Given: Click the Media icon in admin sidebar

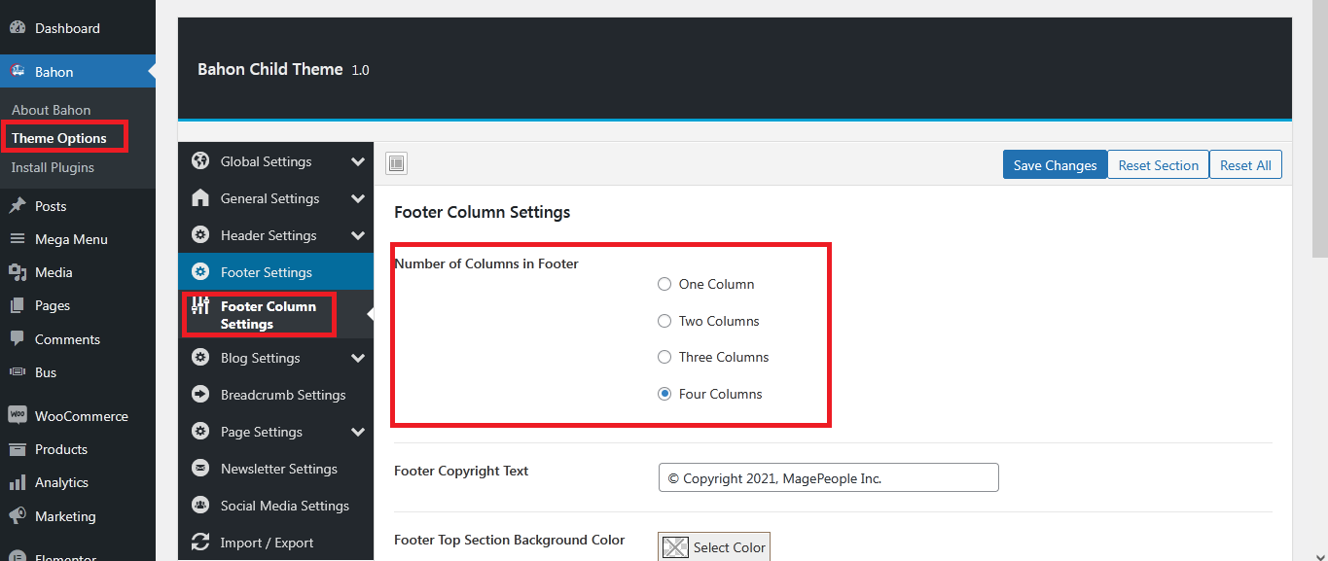Looking at the screenshot, I should pyautogui.click(x=18, y=272).
